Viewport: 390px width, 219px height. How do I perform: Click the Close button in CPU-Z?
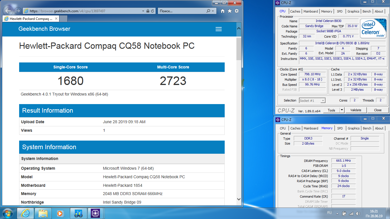(378, 110)
